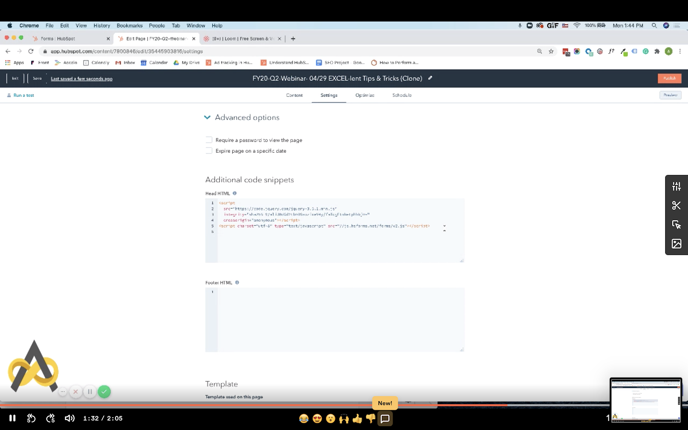This screenshot has height=430, width=688.
Task: Switch to the Content tab
Action: point(295,95)
